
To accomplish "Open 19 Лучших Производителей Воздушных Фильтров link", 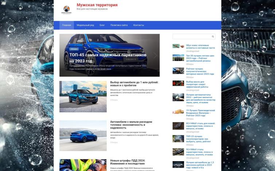I will 200,113.
